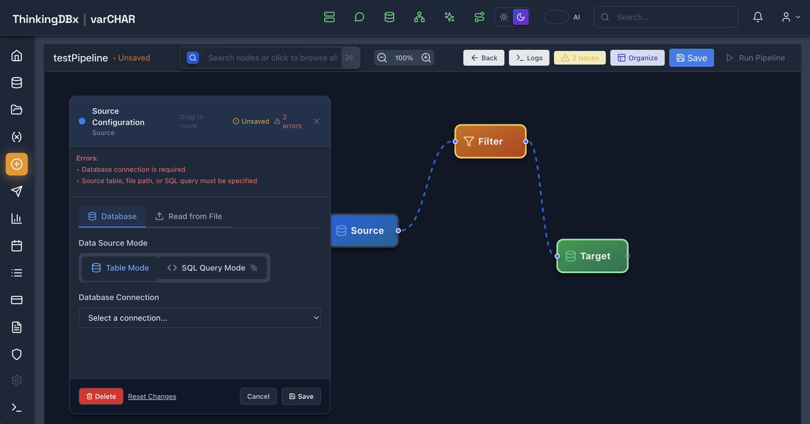Zoom in using the magnifier plus control
Image resolution: width=810 pixels, height=424 pixels.
pyautogui.click(x=426, y=57)
